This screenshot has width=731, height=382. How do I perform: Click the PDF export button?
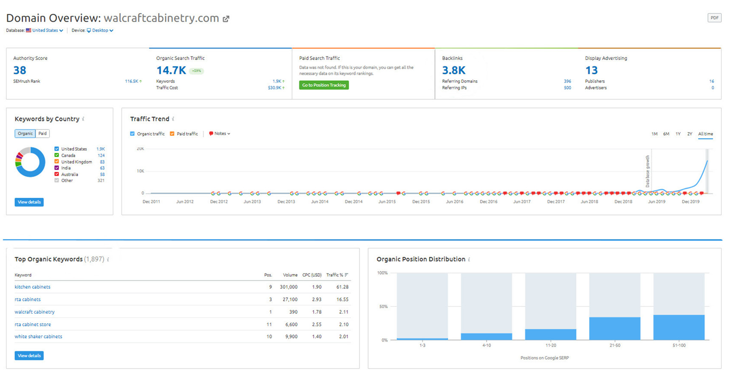714,18
